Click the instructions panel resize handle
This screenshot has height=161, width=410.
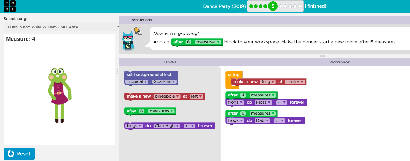(x=322, y=56)
